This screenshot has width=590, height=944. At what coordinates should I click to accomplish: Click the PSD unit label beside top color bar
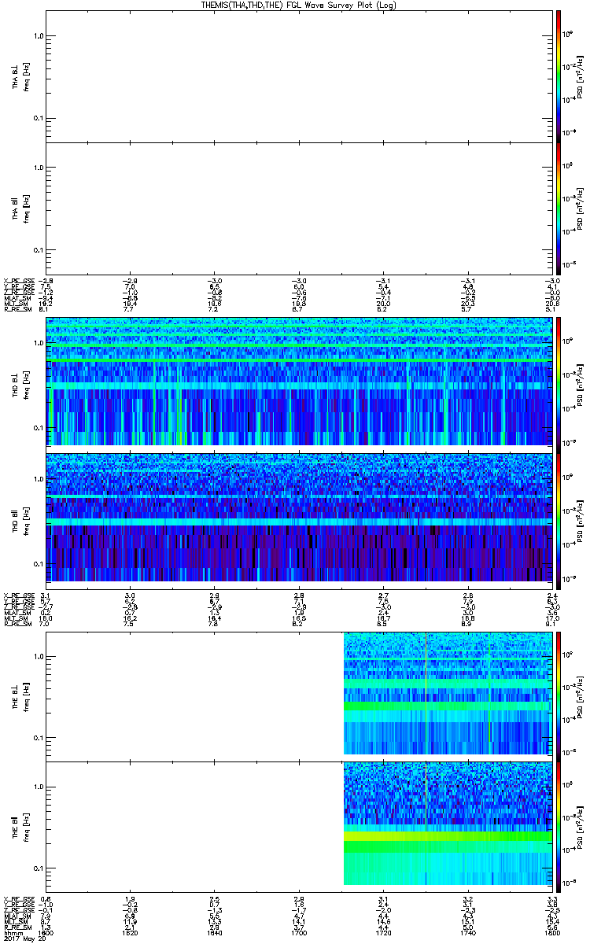[x=579, y=76]
